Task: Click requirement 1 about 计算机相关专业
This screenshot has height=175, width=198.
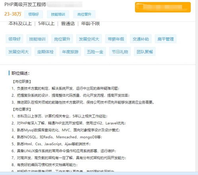Action: click(59, 116)
